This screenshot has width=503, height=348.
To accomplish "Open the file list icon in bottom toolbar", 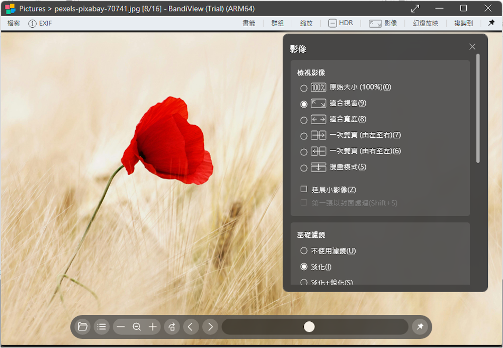I will pos(101,327).
